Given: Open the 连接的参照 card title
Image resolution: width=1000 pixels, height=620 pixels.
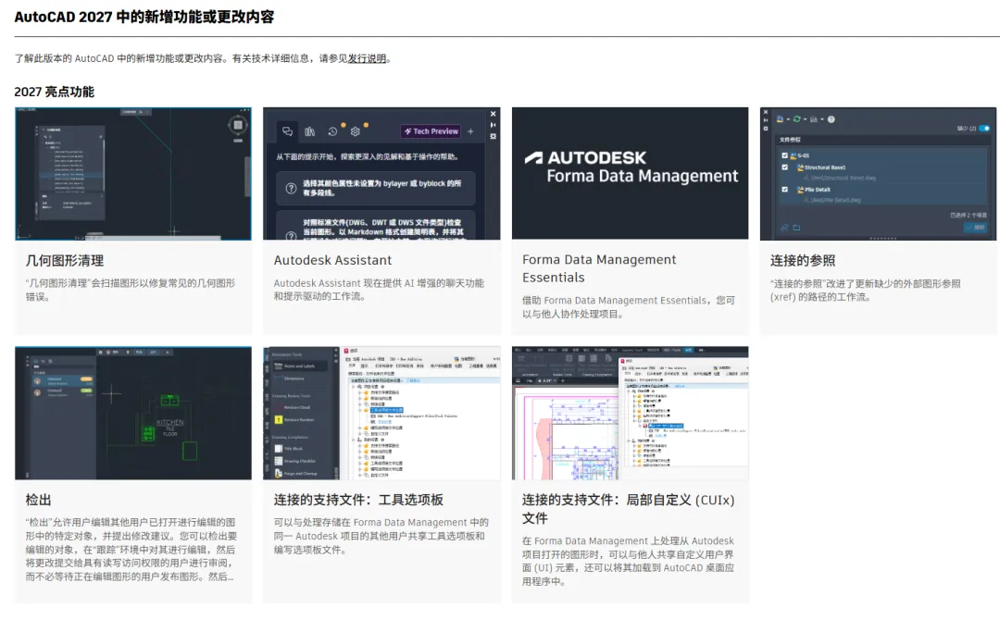Looking at the screenshot, I should tap(802, 261).
